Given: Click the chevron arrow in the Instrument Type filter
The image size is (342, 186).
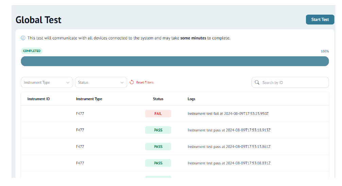Looking at the screenshot, I should click(68, 83).
